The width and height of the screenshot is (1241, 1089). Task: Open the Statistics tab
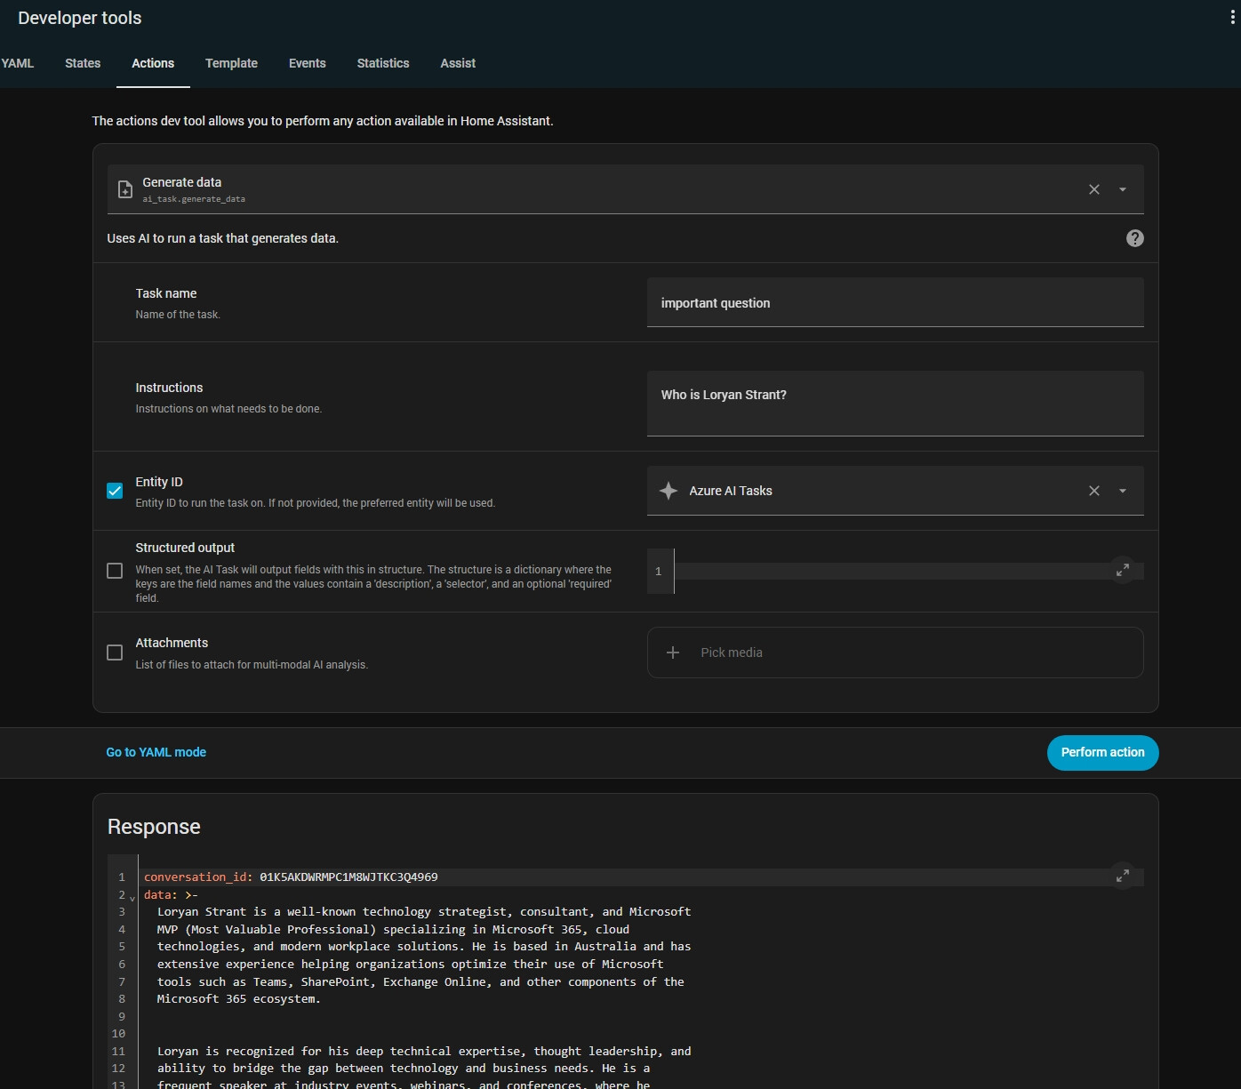tap(383, 63)
